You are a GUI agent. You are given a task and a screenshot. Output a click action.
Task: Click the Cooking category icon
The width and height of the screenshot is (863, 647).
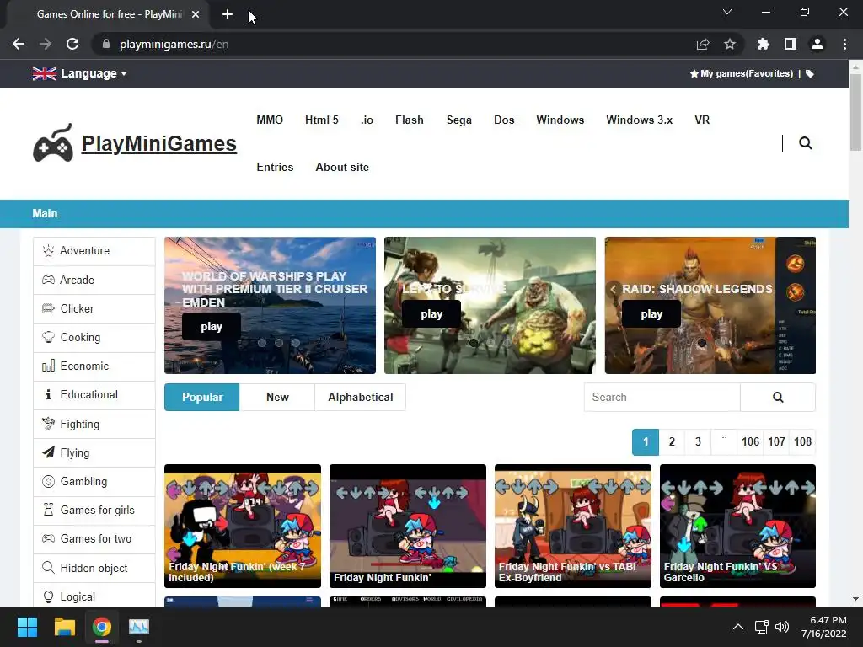[48, 337]
